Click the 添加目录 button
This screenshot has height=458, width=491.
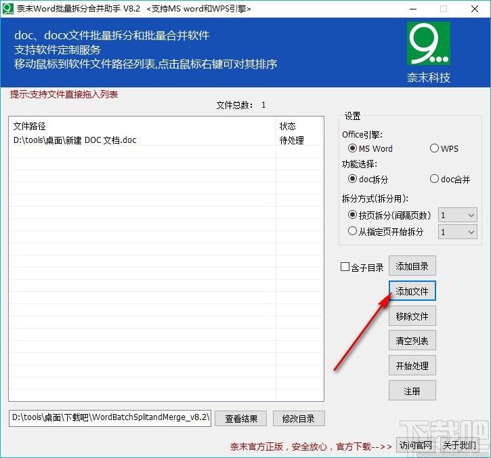pyautogui.click(x=412, y=266)
